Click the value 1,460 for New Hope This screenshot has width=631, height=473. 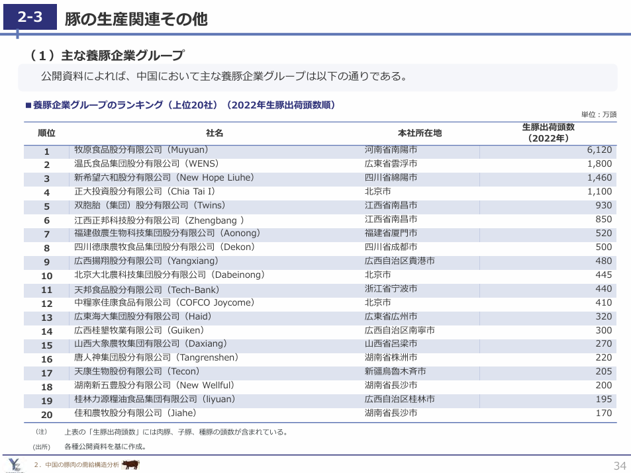point(599,177)
